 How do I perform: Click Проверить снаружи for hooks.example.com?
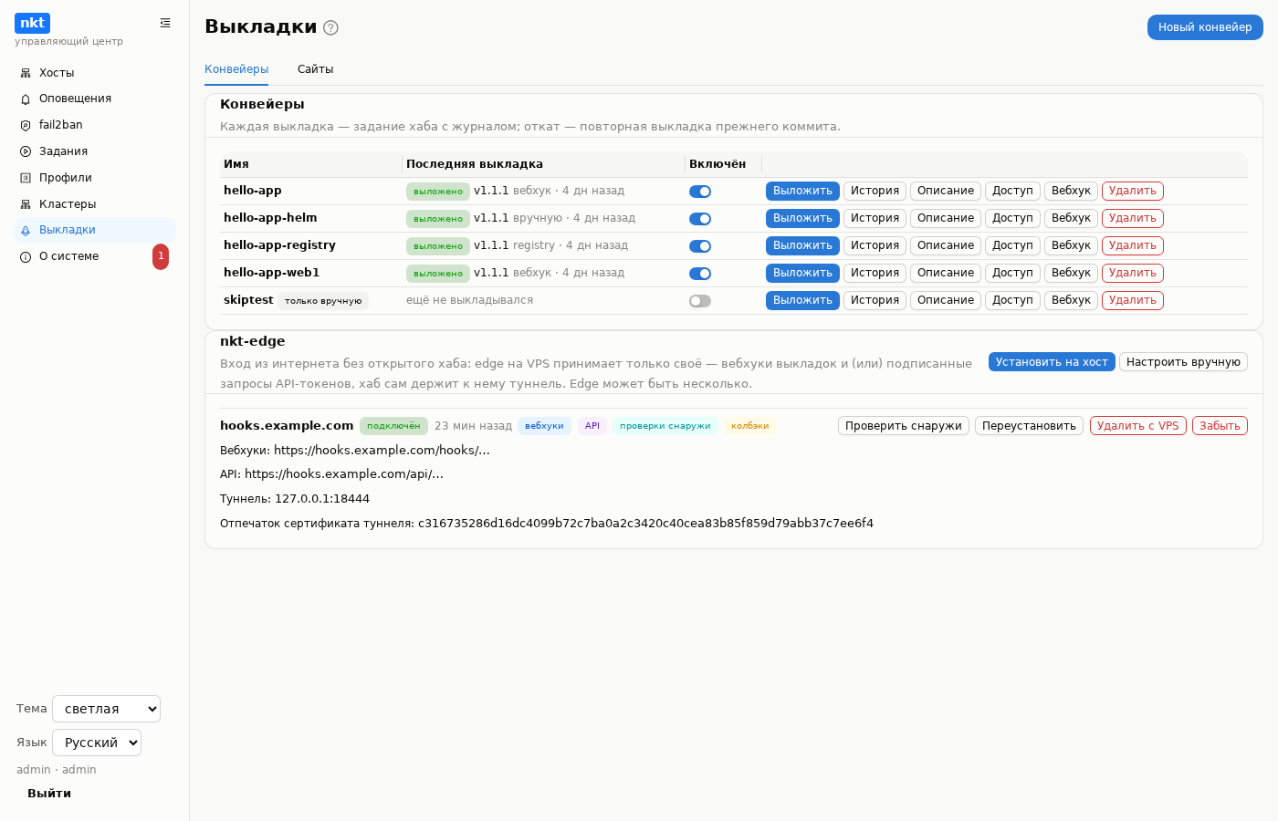click(904, 426)
